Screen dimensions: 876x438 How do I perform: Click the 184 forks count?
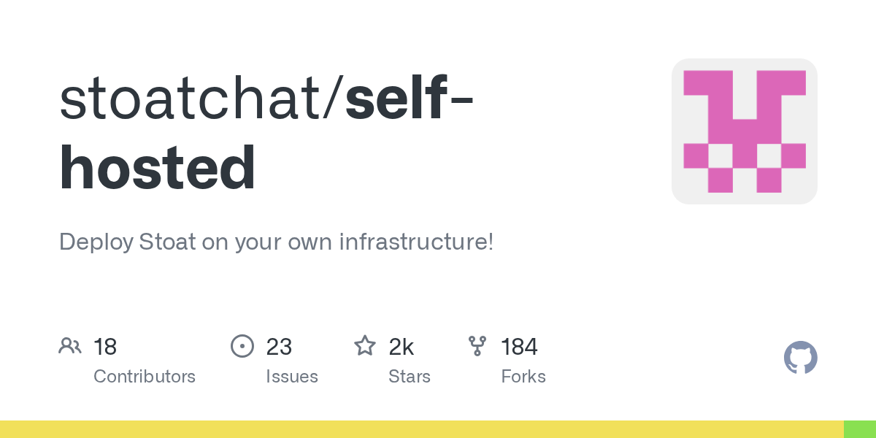click(519, 347)
